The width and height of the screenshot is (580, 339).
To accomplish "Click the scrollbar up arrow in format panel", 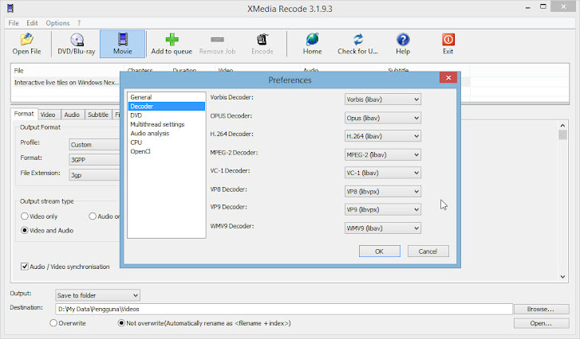I will pos(562,126).
